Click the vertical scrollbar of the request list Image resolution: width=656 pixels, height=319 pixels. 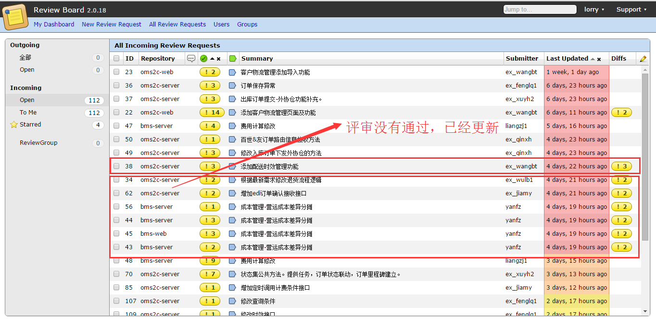[x=645, y=156]
